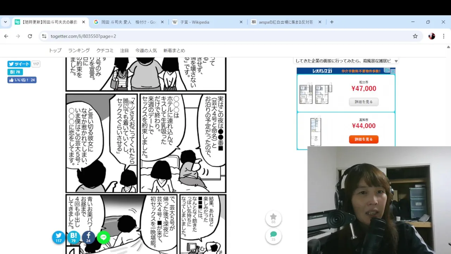Screen dimensions: 451x254
Task: Switch to the aespaの紅白出場 tab
Action: pyautogui.click(x=286, y=22)
